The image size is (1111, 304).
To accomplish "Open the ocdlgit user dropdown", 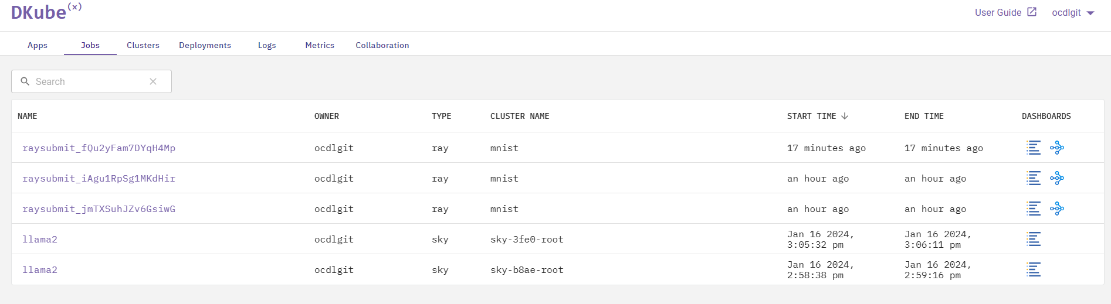I will click(1072, 13).
